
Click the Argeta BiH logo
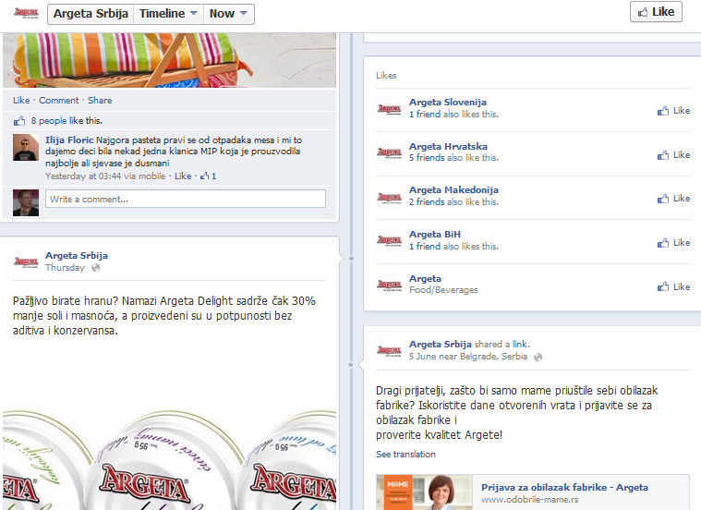[x=389, y=240]
